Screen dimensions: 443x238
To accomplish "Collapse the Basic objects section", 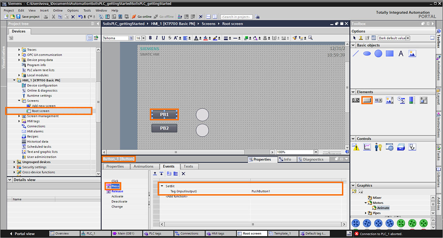I will [x=354, y=45].
